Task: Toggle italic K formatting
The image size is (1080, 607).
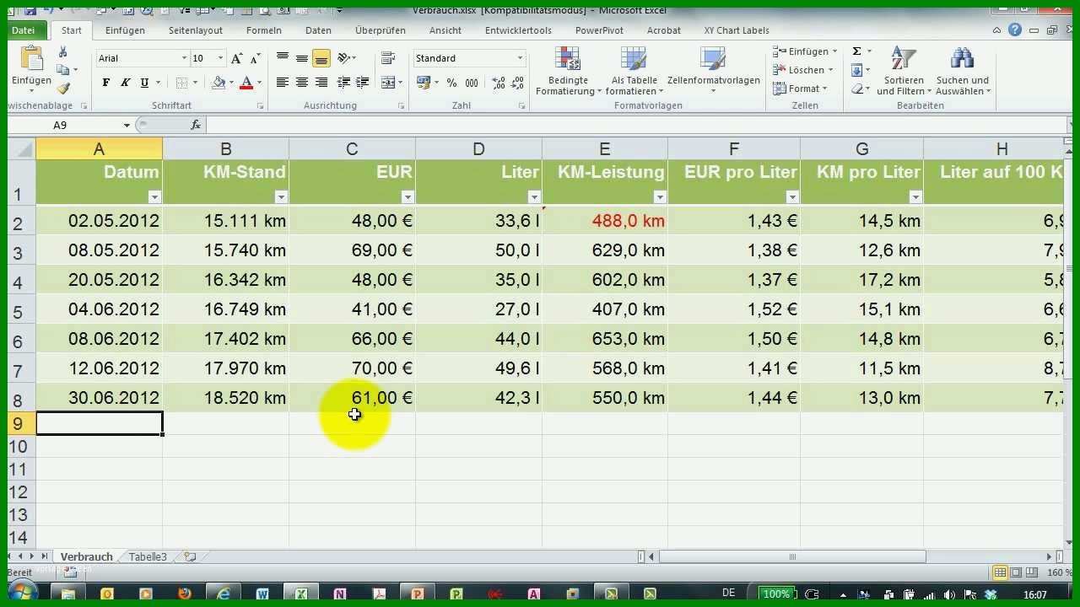Action: pyautogui.click(x=125, y=83)
